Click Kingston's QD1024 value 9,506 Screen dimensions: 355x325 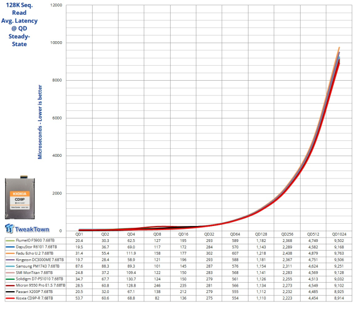(x=339, y=260)
